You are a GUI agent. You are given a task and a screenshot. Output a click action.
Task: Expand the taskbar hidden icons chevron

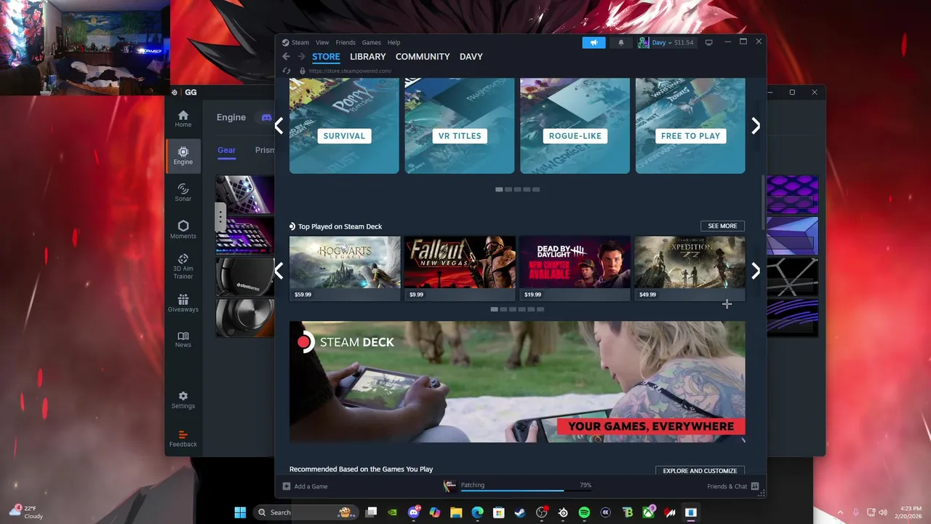pos(840,512)
